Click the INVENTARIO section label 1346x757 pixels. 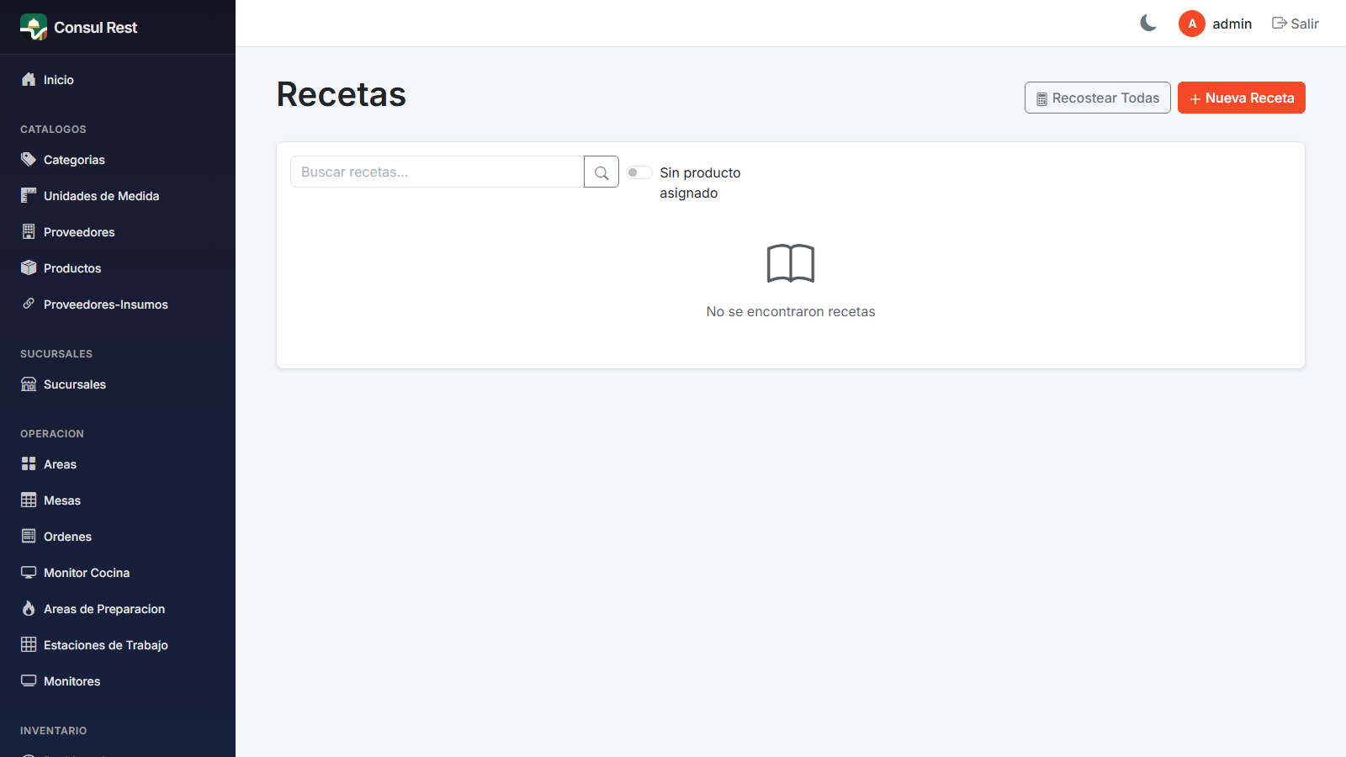(54, 730)
